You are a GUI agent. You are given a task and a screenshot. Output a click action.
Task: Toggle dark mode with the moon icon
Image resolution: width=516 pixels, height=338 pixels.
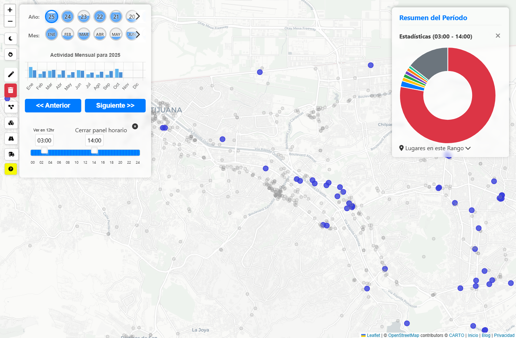click(11, 38)
